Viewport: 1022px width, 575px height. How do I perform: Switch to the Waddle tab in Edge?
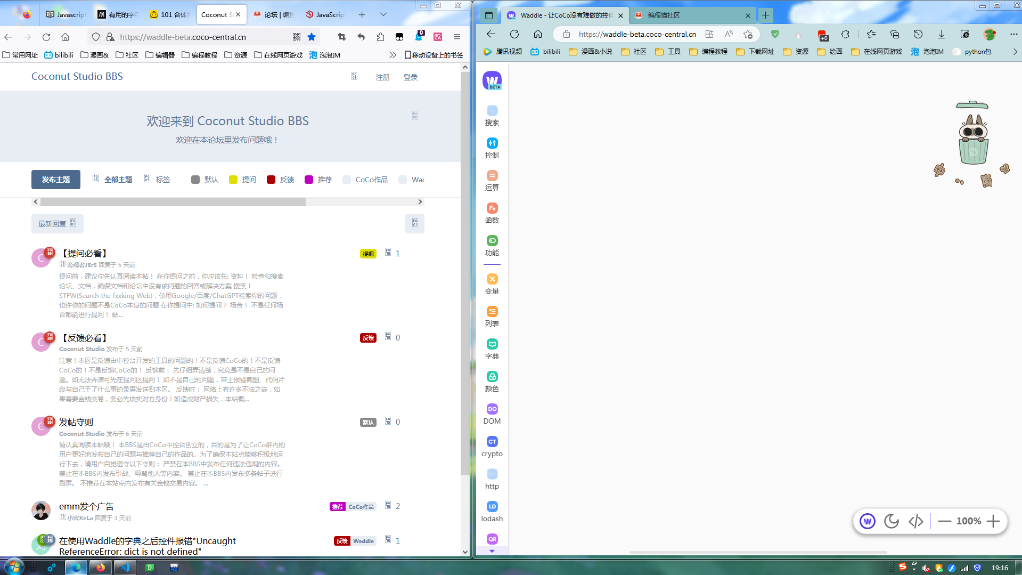pos(565,15)
